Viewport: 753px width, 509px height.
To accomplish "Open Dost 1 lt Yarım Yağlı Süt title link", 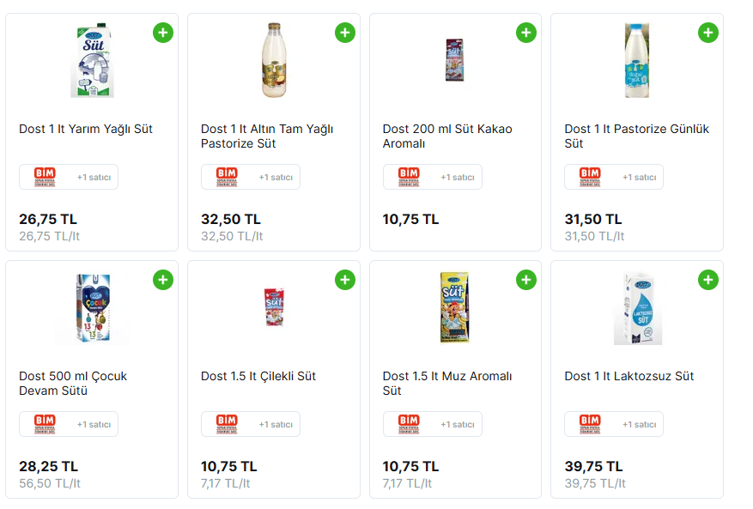I will click(x=86, y=130).
